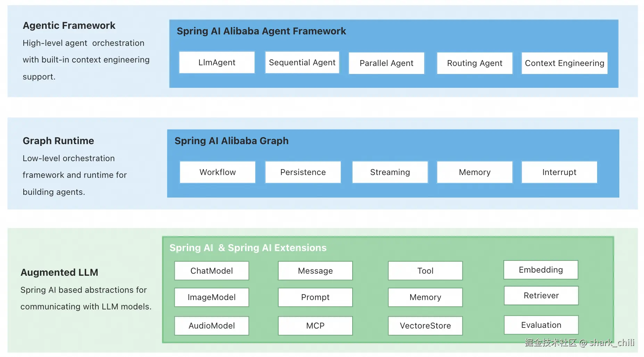Click the ImageModel box
This screenshot has height=357, width=644.
pos(212,297)
